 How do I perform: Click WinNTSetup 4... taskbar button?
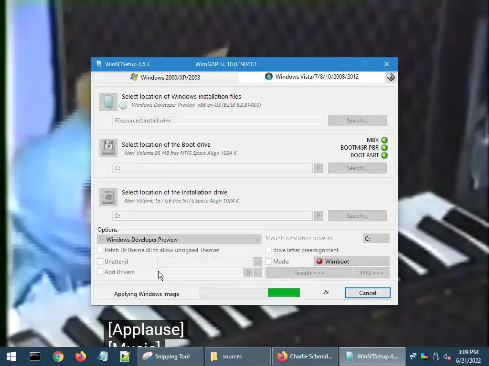pyautogui.click(x=372, y=356)
